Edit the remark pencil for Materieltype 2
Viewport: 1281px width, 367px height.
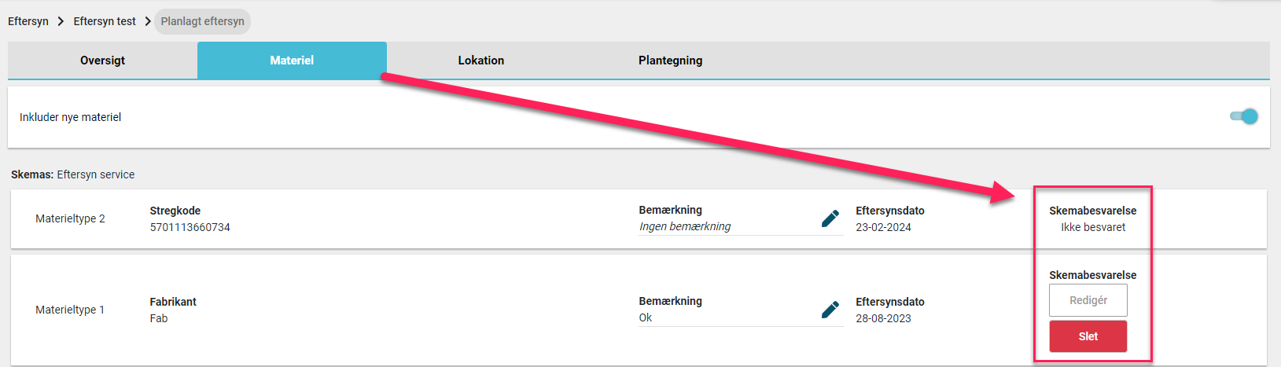point(830,218)
